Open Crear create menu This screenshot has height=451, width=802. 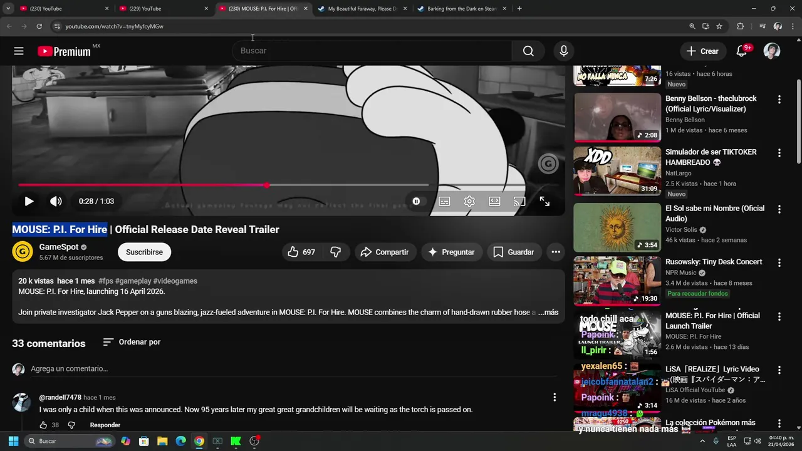click(702, 51)
